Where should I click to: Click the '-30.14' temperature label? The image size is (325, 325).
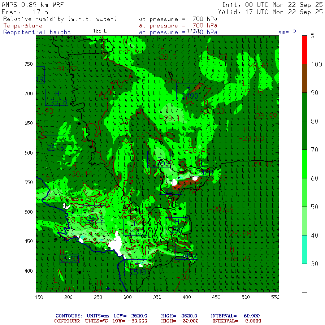pos(80,174)
